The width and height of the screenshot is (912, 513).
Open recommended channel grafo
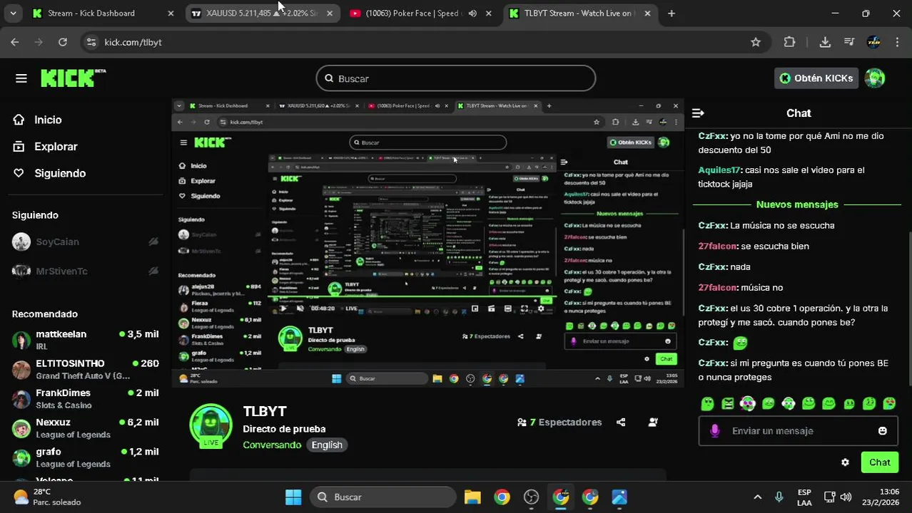[x=86, y=457]
